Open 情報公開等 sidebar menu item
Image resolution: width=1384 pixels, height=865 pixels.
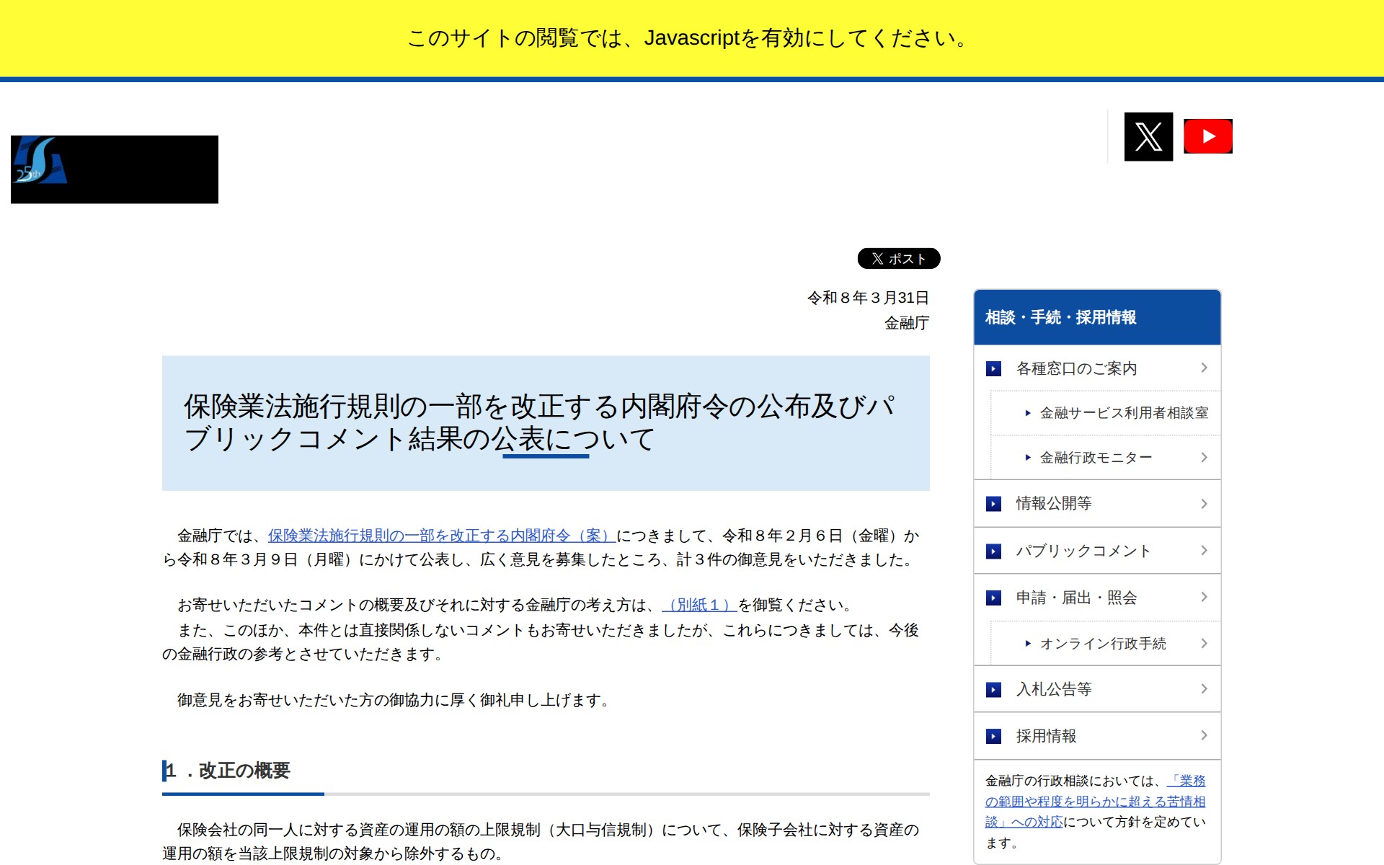point(1053,504)
